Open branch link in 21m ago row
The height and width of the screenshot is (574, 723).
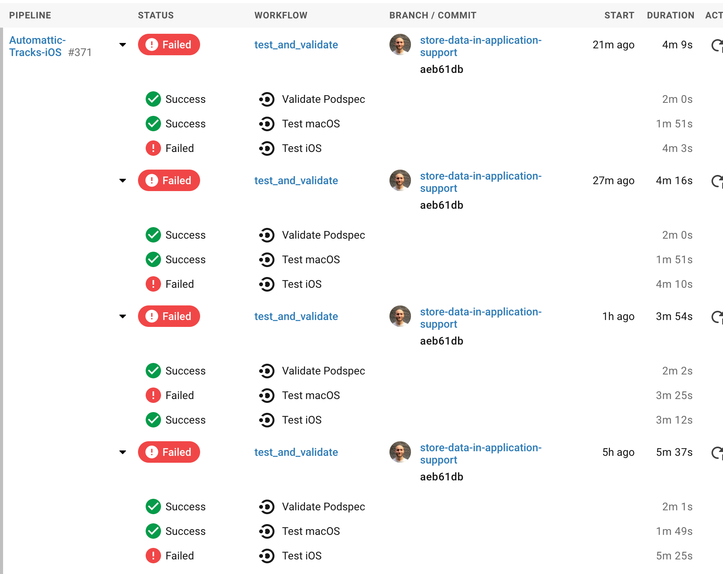[481, 46]
